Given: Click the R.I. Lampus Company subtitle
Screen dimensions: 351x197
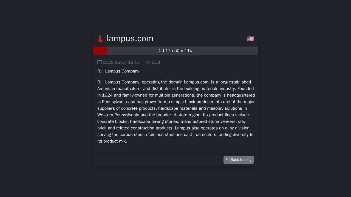Looking at the screenshot, I should 118,71.
